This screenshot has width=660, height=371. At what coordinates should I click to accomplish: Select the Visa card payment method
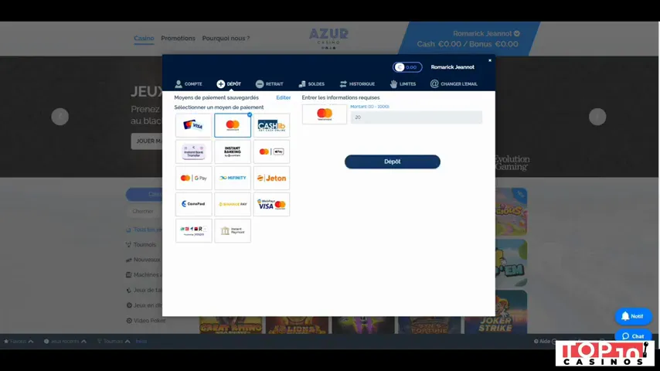click(194, 125)
